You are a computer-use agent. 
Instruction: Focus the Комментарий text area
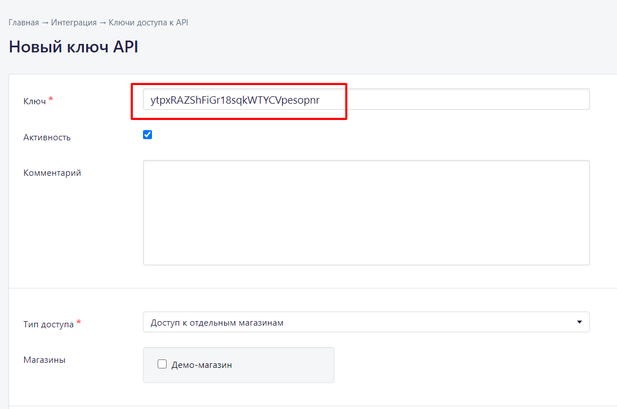366,212
